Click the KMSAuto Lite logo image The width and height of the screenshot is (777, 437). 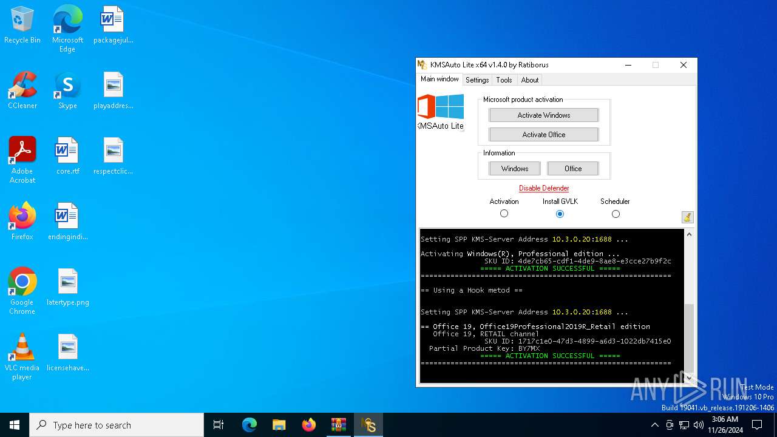[441, 112]
